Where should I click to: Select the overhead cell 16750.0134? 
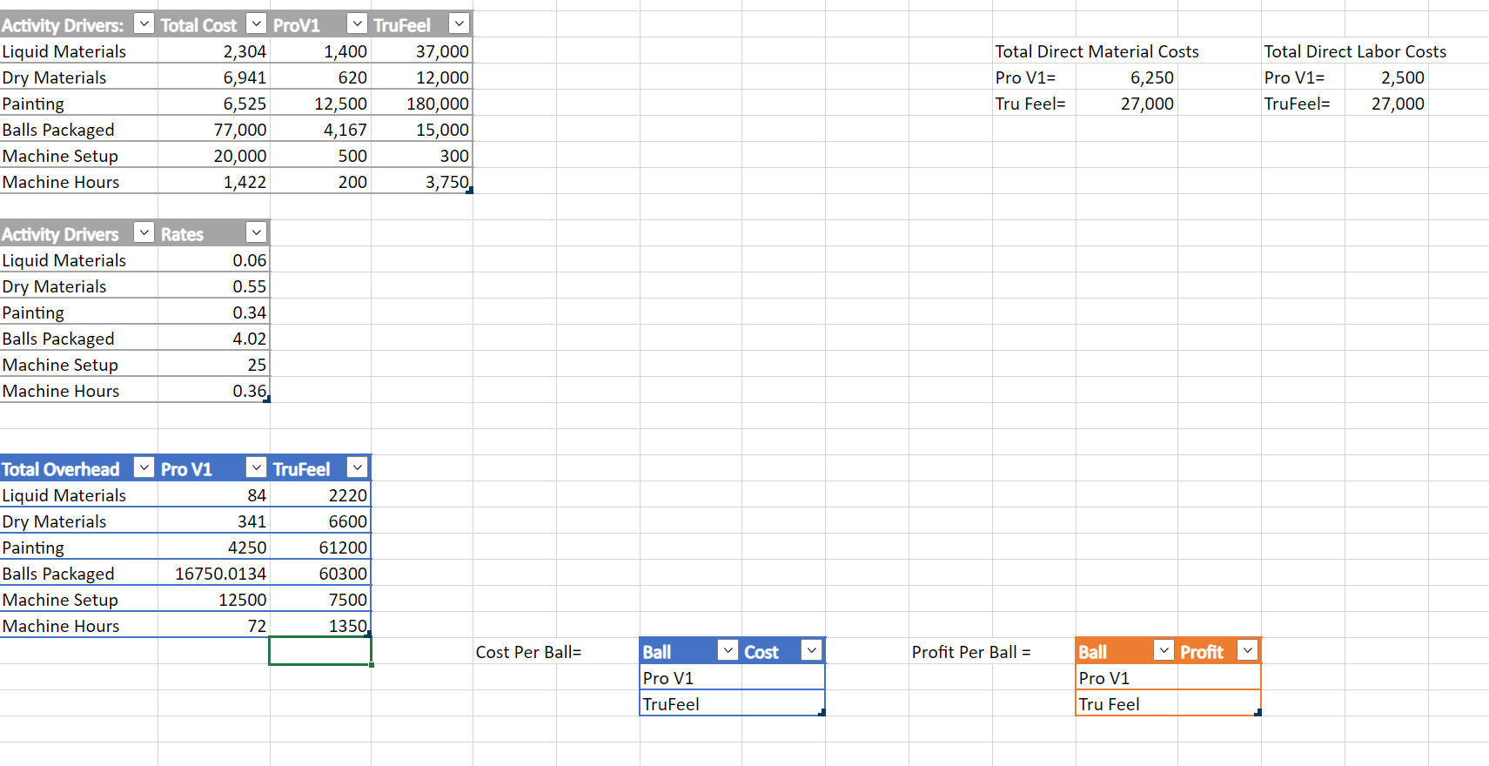[x=214, y=574]
